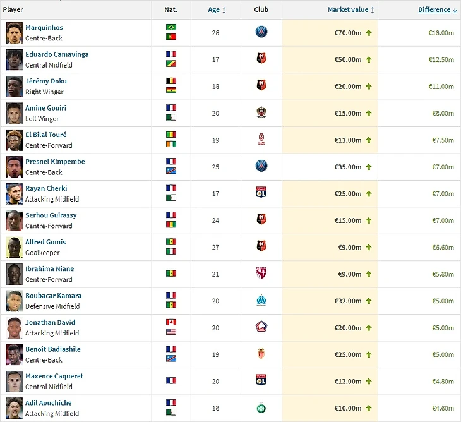The image size is (461, 422).
Task: Click the Monaco crest in Benoît Badiashile's row
Action: pyautogui.click(x=261, y=354)
